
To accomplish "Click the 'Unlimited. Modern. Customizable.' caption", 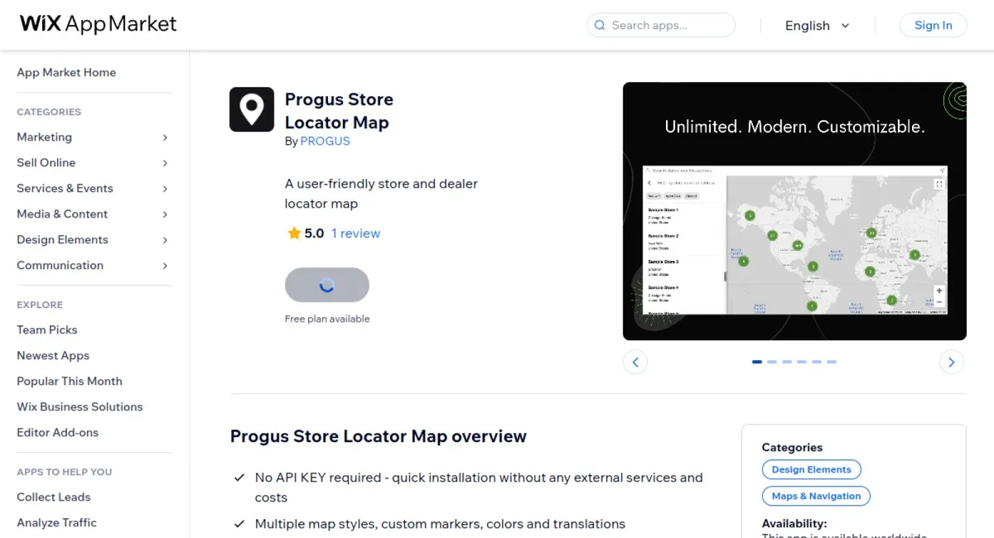I will point(794,127).
